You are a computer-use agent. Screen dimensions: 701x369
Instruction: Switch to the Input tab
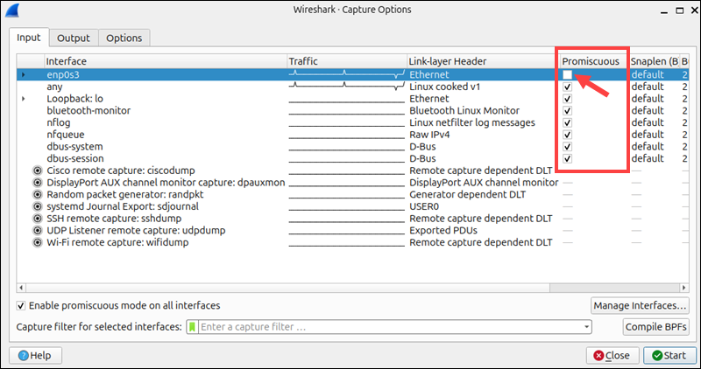coord(29,38)
